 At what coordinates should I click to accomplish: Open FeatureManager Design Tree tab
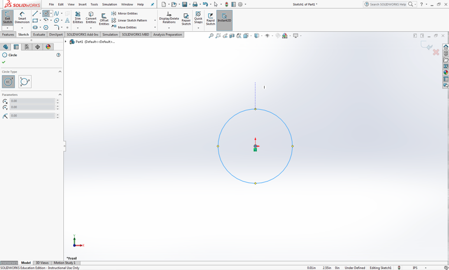click(5, 47)
